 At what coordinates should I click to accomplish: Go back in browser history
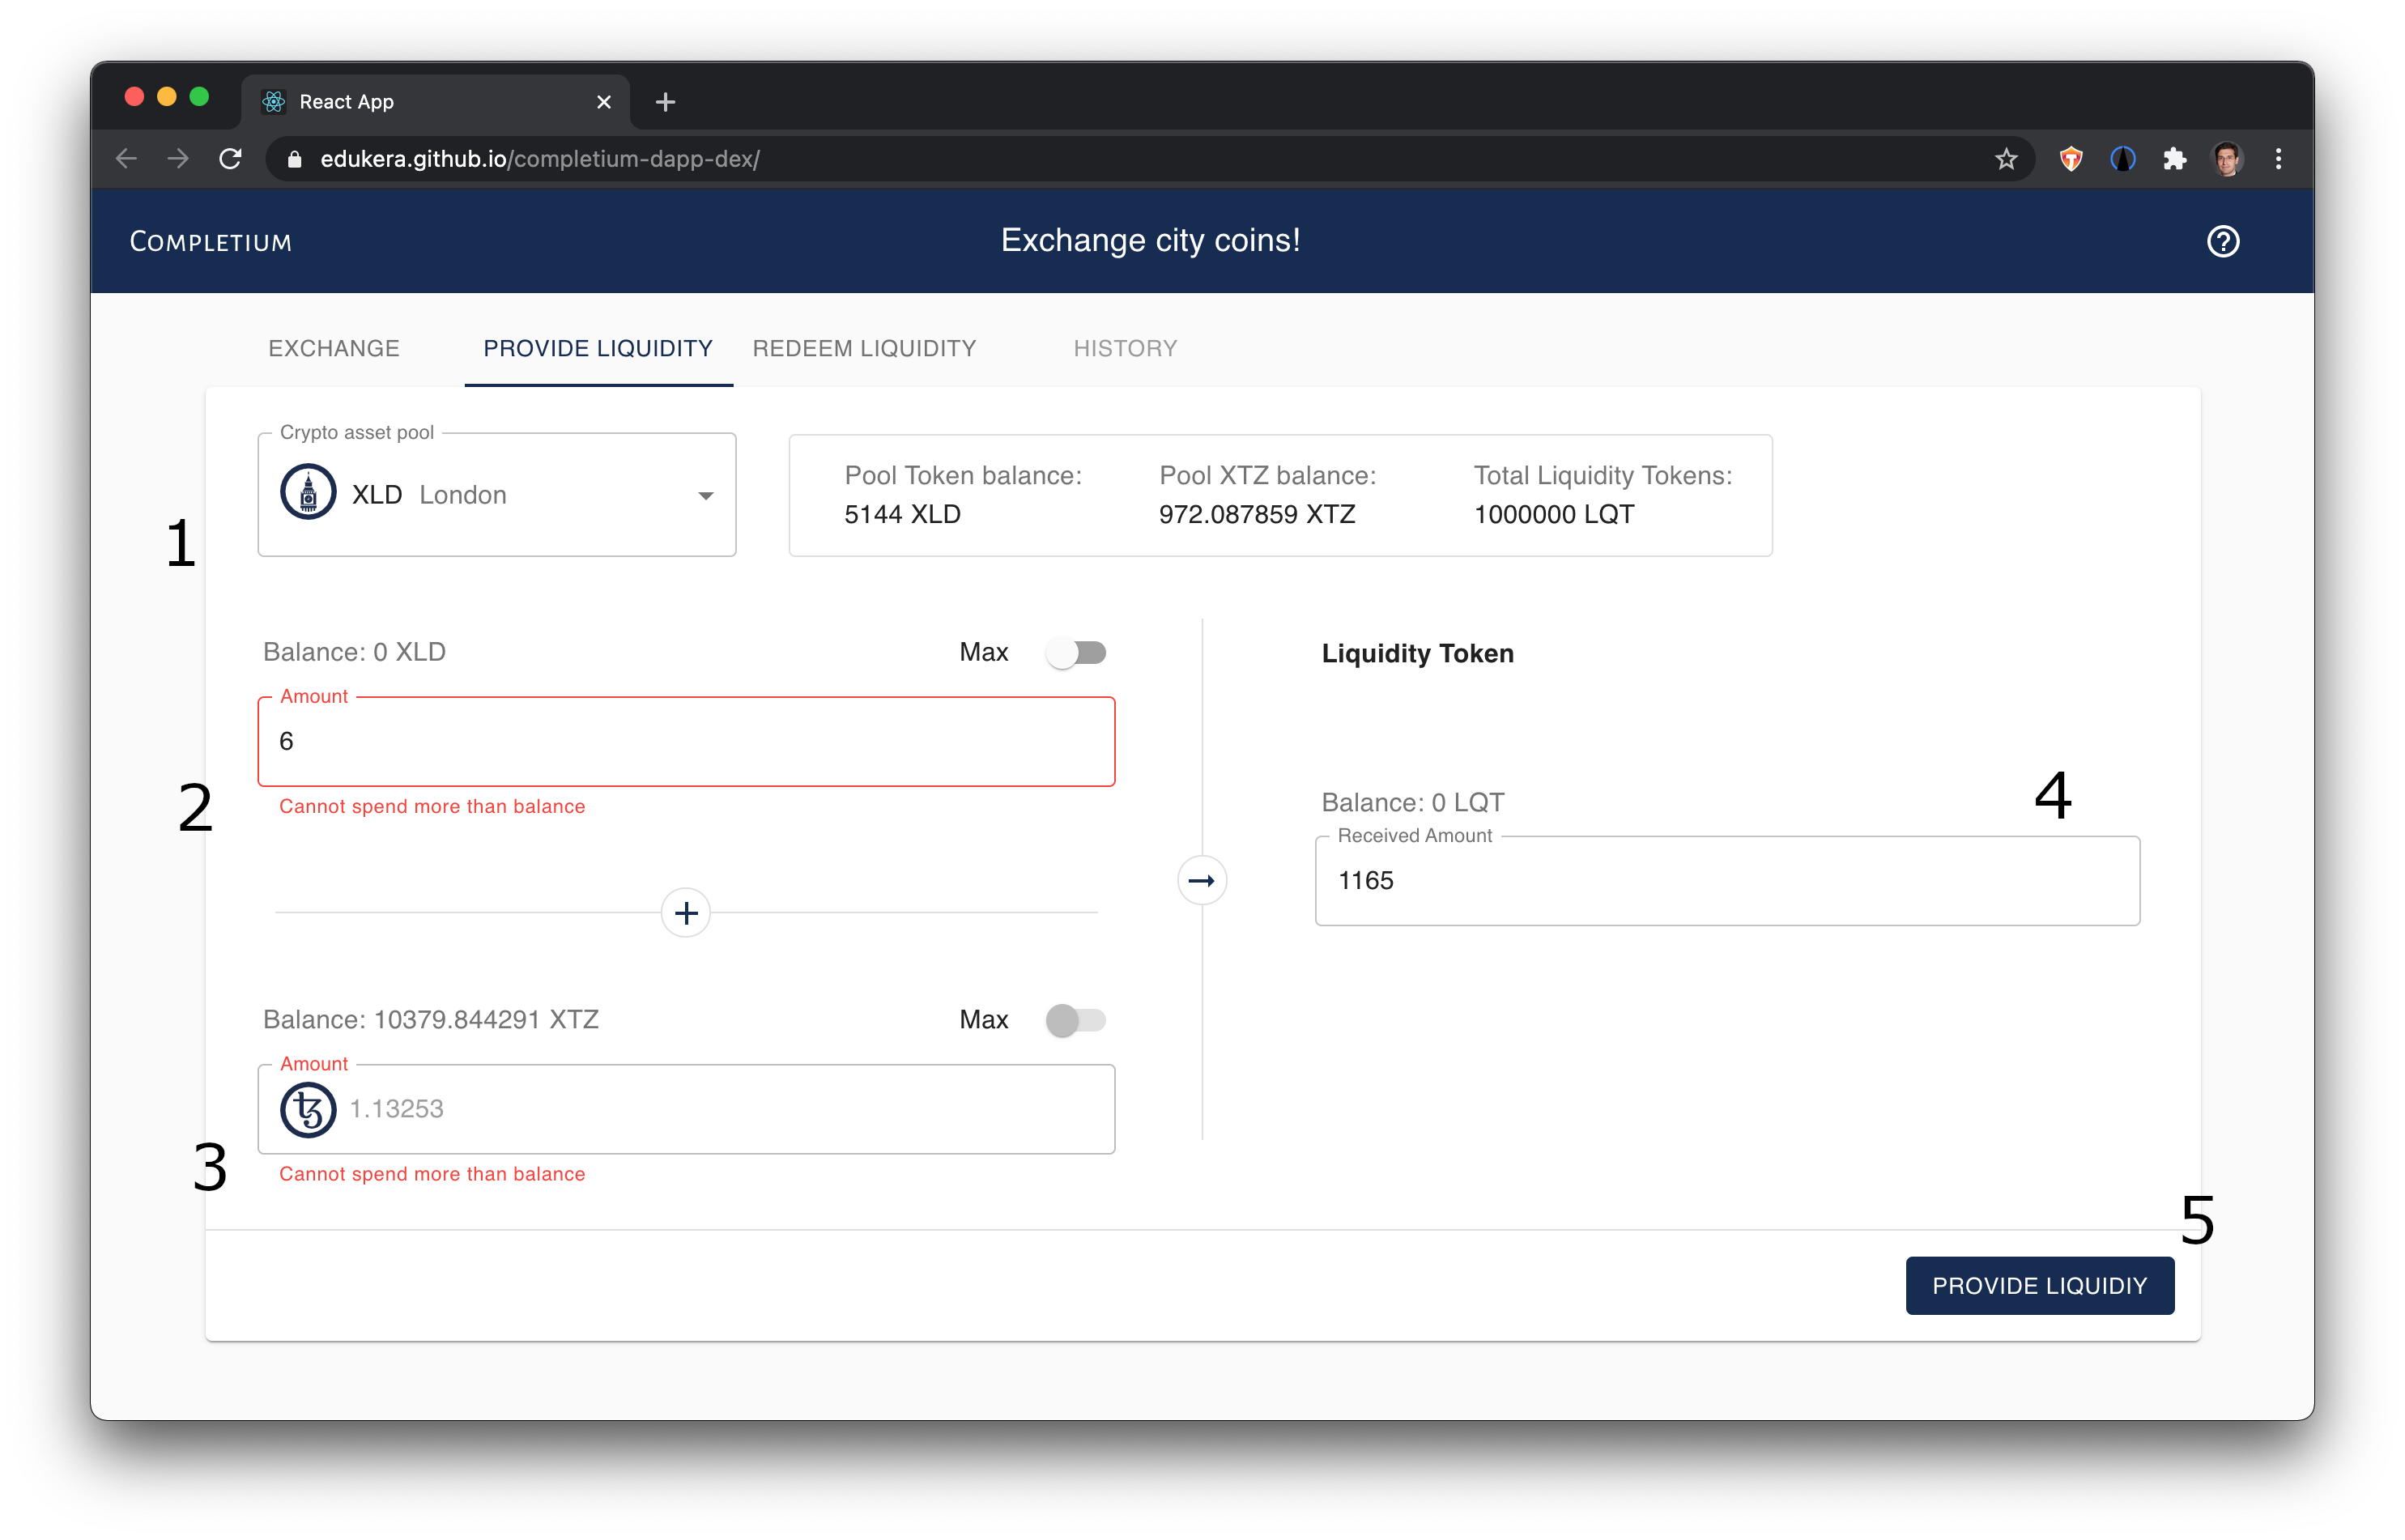click(x=126, y=159)
